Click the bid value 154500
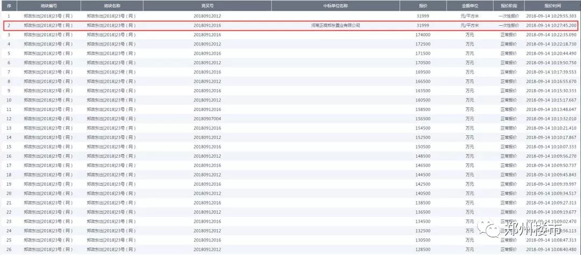Screen dimensions: 581x255 [x=423, y=128]
